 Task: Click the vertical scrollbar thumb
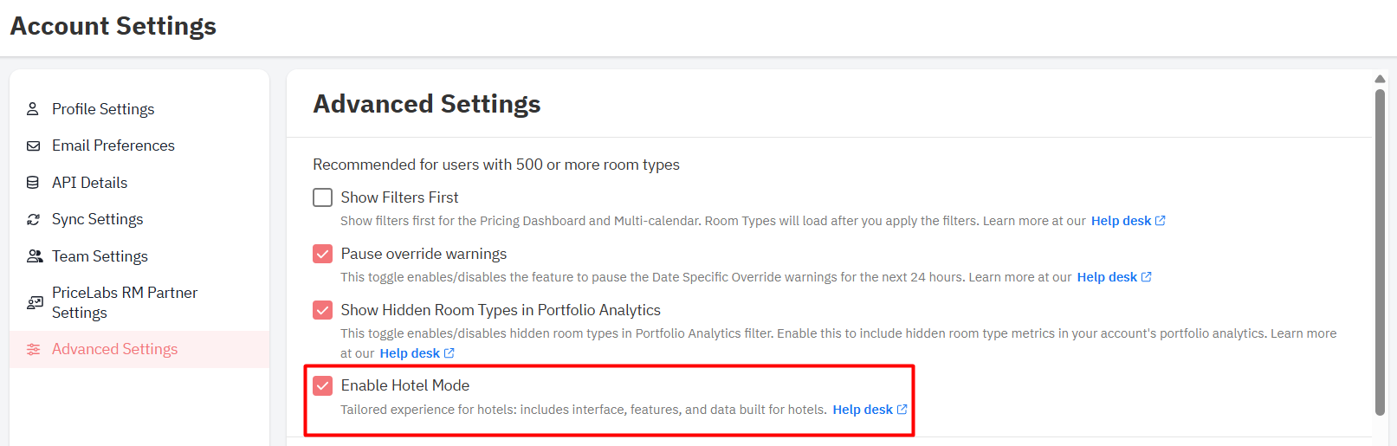[x=1380, y=251]
